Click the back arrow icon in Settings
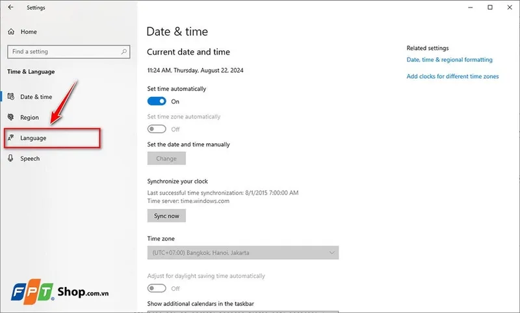Screen dimensions: 520x313 point(10,8)
